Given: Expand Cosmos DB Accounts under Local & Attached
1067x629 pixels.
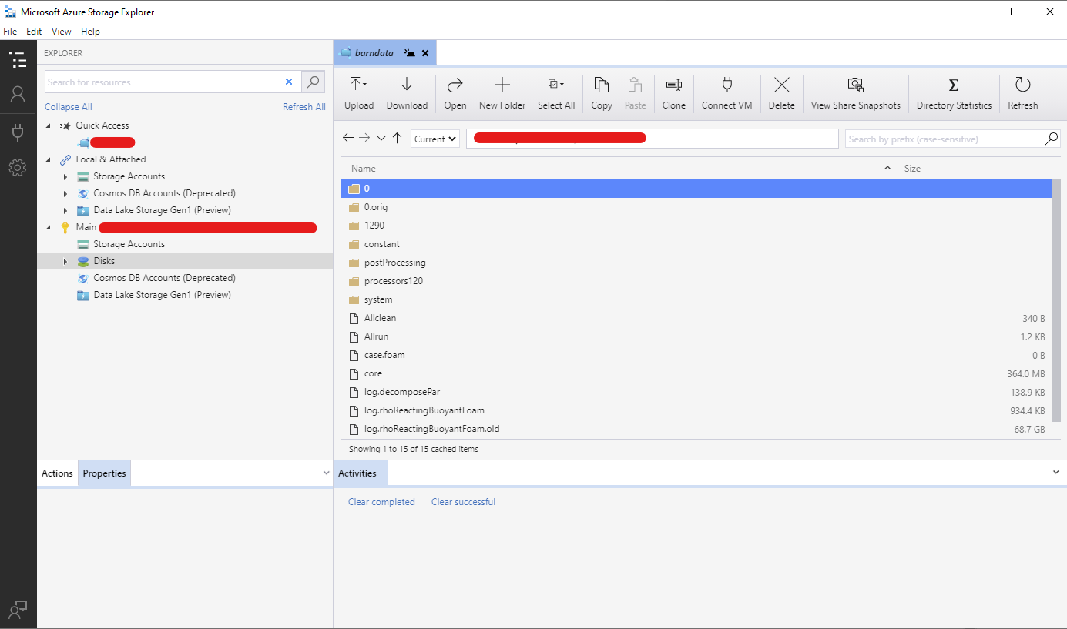Looking at the screenshot, I should (65, 193).
